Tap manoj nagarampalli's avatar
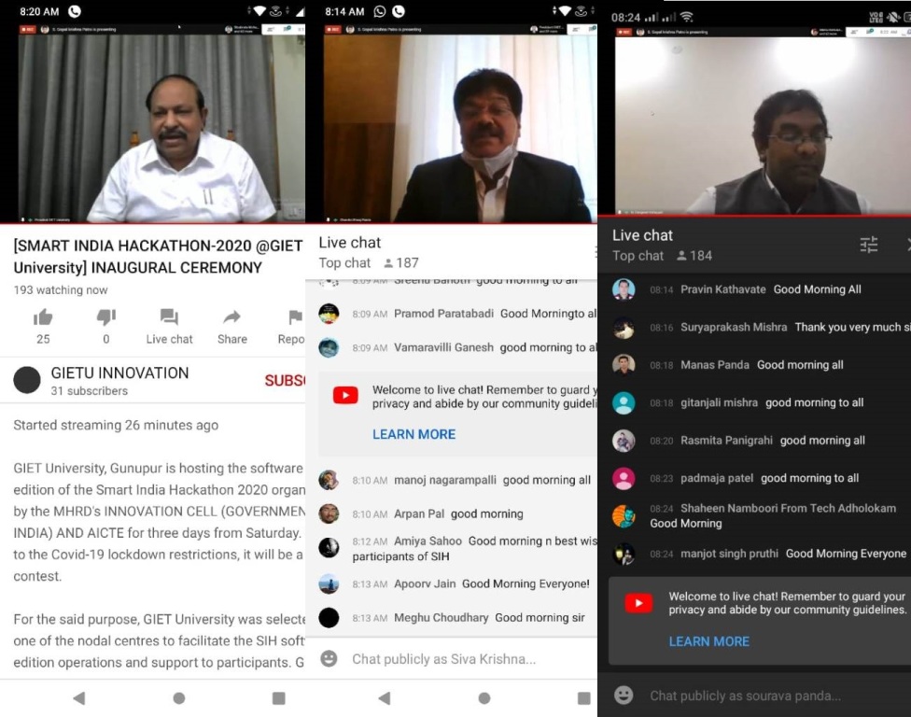The height and width of the screenshot is (717, 911). click(329, 480)
